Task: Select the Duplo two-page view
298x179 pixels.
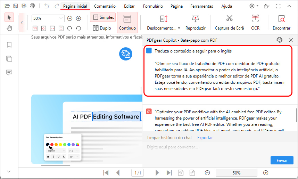Action: [x=102, y=28]
